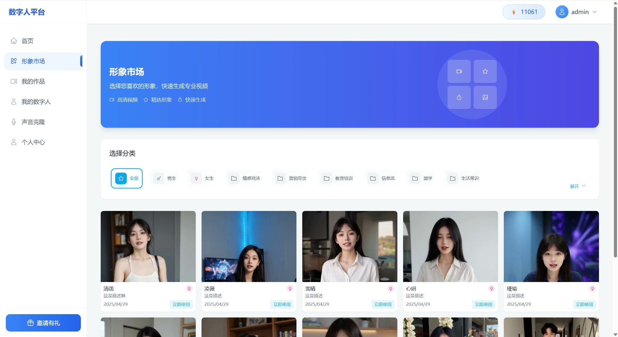The image size is (618, 337).
Task: Click the person icon beside 个人中心
Action: point(14,142)
